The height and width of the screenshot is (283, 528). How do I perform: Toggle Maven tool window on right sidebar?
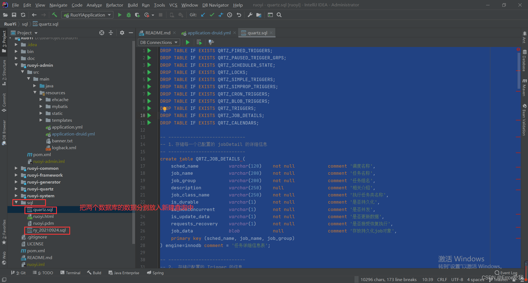pyautogui.click(x=524, y=88)
